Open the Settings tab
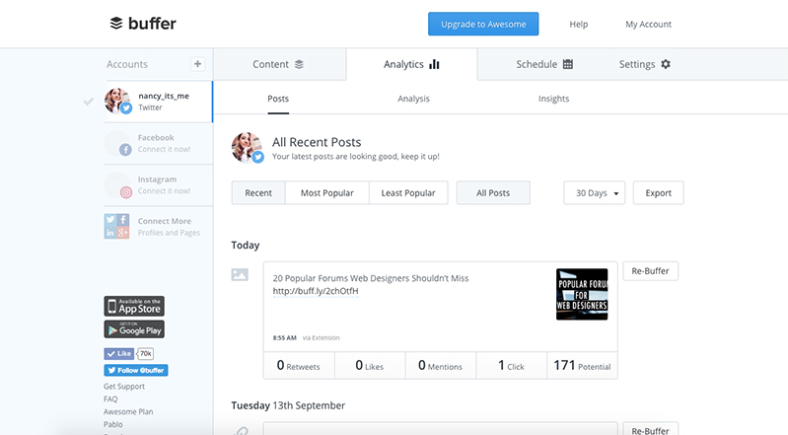788x435 pixels. tap(645, 64)
